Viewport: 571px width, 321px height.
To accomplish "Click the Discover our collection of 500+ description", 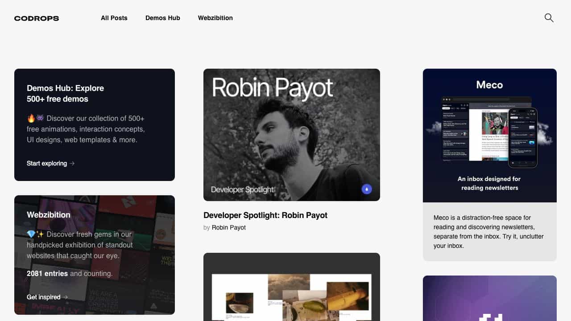I will pos(86,129).
